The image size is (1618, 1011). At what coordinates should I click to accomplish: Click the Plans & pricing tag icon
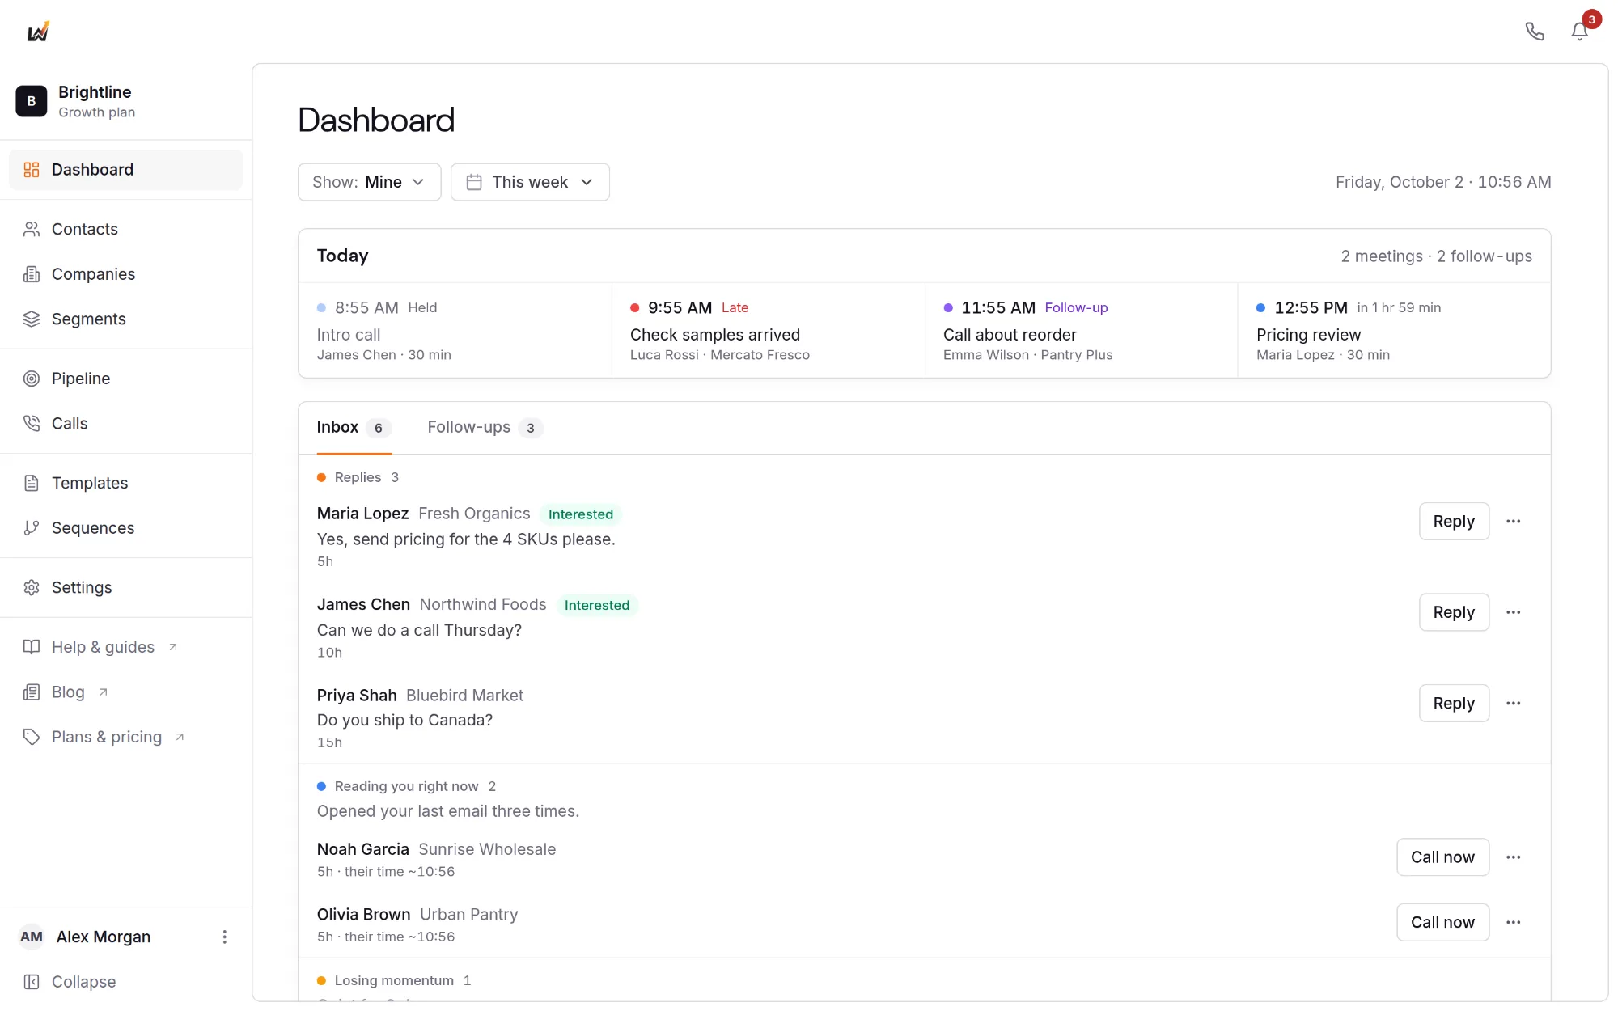[x=32, y=737]
